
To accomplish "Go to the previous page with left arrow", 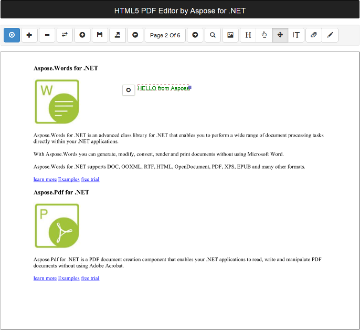I will pos(135,35).
